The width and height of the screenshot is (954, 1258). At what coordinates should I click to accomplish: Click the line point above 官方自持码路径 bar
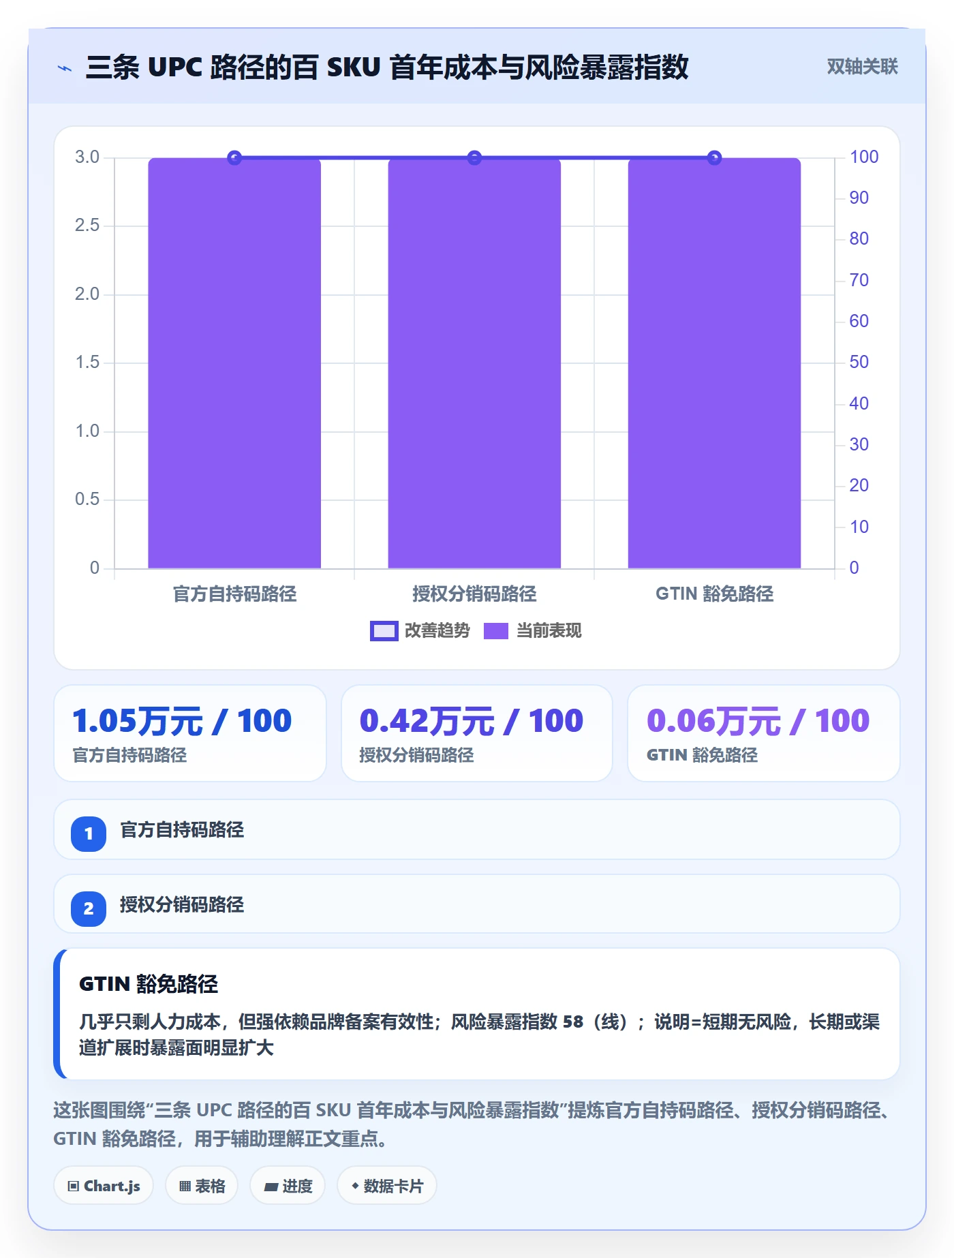[x=234, y=158]
